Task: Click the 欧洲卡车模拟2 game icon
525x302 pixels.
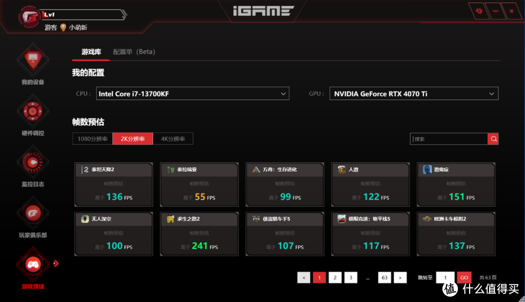Action: 427,219
